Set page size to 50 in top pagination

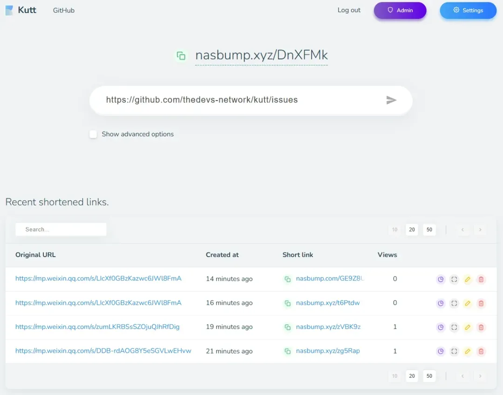pyautogui.click(x=429, y=230)
